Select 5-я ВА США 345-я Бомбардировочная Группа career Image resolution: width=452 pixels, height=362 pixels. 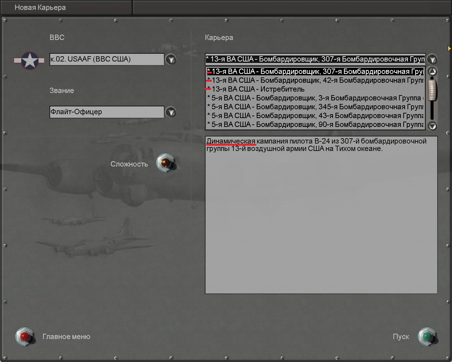click(315, 107)
